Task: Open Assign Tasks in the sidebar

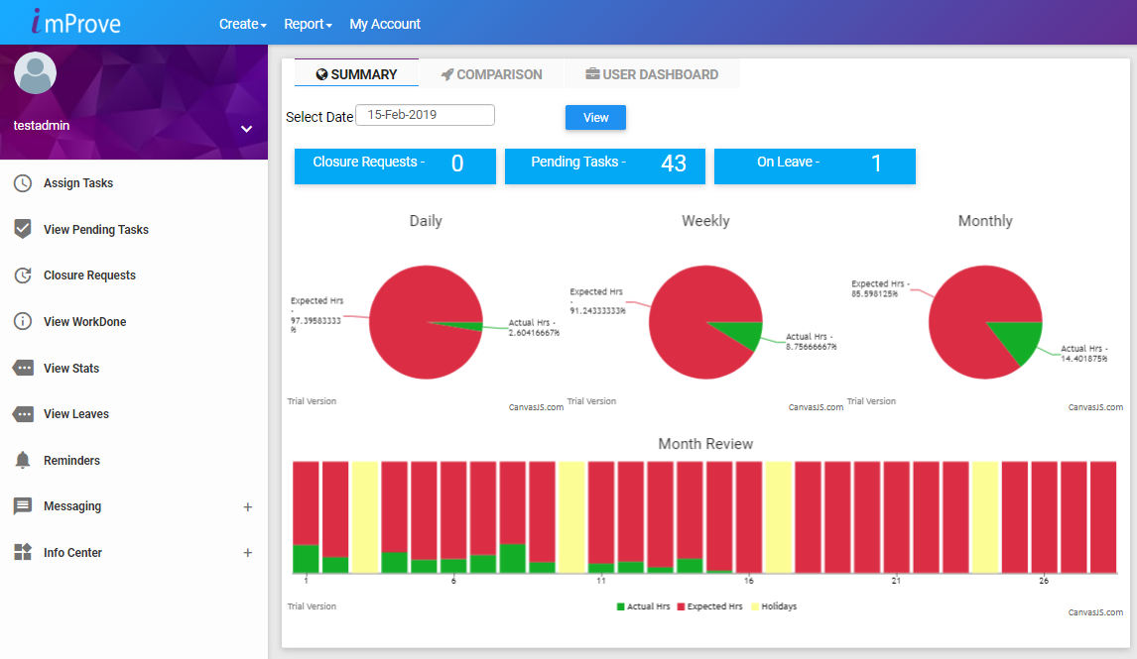Action: click(78, 183)
